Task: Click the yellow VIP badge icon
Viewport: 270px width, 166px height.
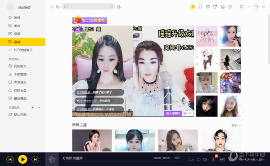Action: coord(193,7)
